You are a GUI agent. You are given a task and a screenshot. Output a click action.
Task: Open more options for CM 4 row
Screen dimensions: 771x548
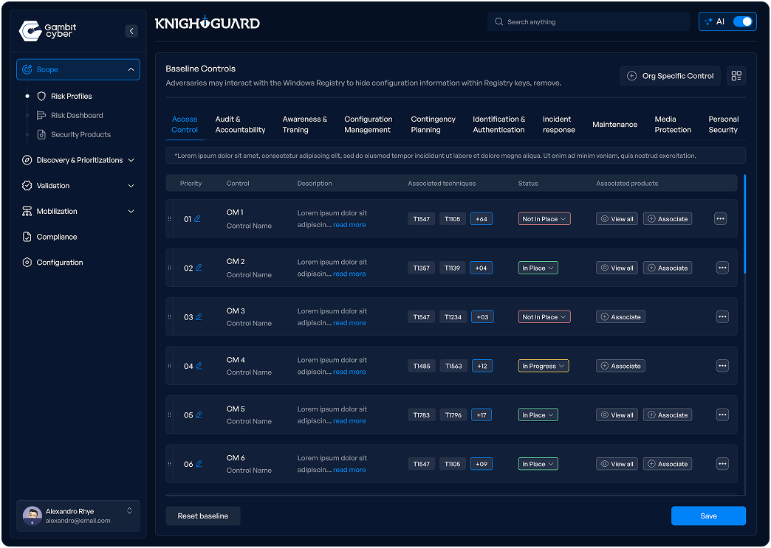[x=722, y=366]
